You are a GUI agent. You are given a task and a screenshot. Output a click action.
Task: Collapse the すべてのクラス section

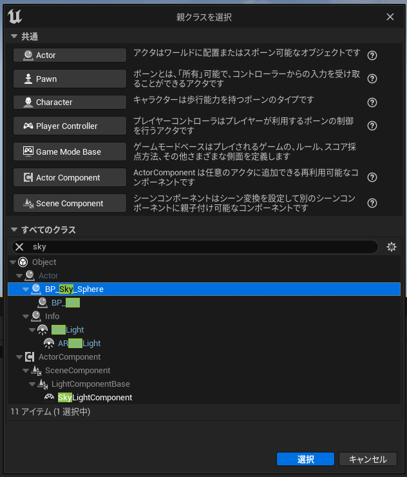pos(14,229)
